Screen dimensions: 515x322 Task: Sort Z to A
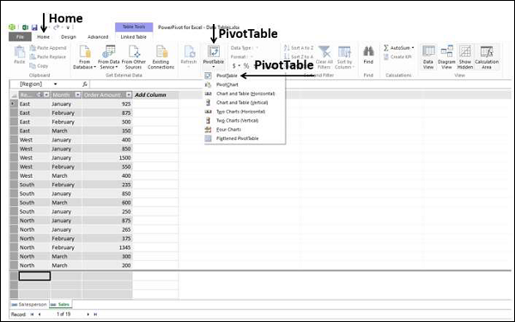[x=299, y=57]
